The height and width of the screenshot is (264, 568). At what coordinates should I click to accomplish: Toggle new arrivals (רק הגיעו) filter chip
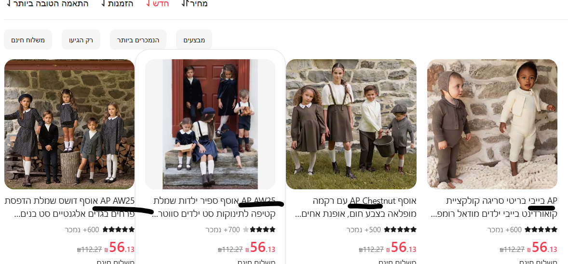pos(81,40)
